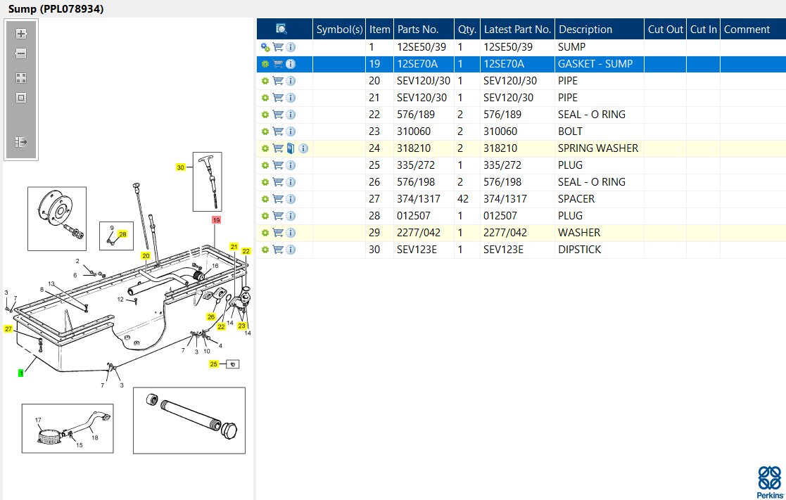Add SUMP item 1 to cart
Screen dimensions: 786x500
278,47
